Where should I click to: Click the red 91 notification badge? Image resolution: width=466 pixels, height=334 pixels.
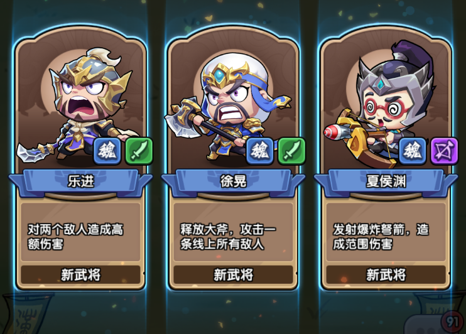tap(452, 321)
